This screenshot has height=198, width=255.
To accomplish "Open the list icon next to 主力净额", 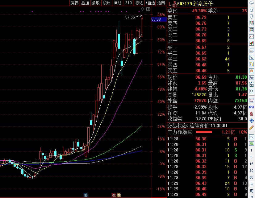I will click(x=190, y=132).
